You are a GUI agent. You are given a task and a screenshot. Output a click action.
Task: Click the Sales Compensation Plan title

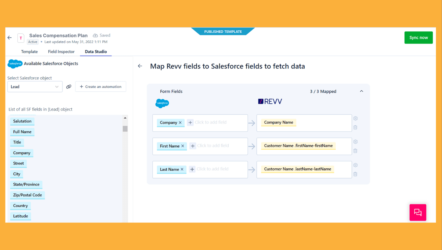[x=58, y=36]
